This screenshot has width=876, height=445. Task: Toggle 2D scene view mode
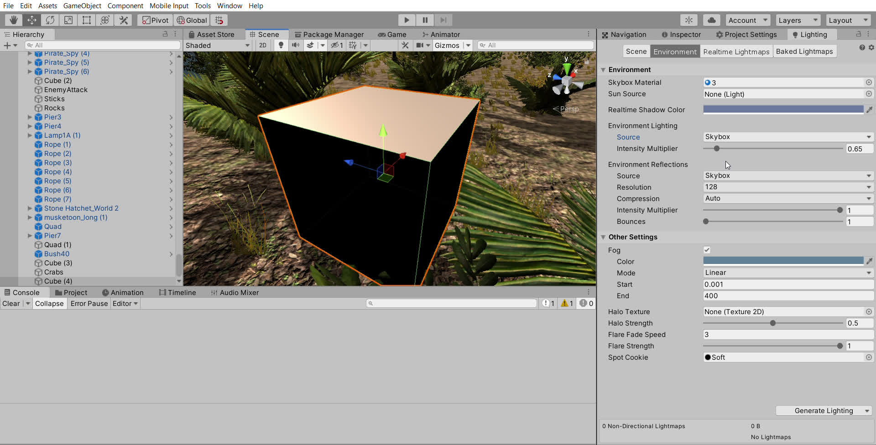pos(263,45)
